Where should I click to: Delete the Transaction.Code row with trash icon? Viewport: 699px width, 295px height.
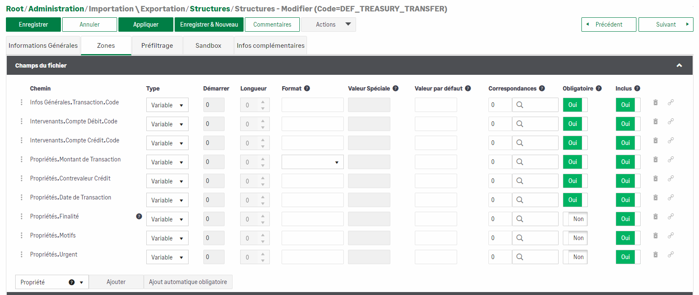[x=655, y=103]
